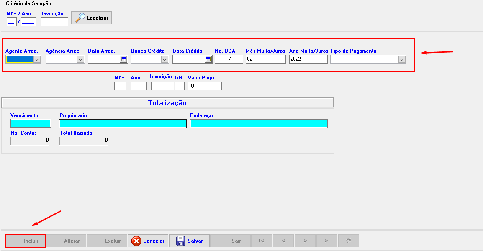
Task: Click the Mês Multa/Juros field
Action: point(265,59)
